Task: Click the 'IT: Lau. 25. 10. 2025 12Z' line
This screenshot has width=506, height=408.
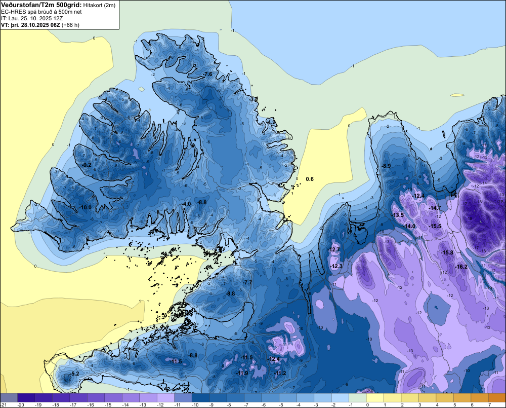Action: tap(32, 18)
